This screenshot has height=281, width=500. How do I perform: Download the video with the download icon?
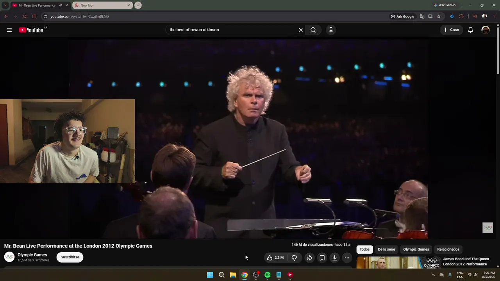pos(334,258)
